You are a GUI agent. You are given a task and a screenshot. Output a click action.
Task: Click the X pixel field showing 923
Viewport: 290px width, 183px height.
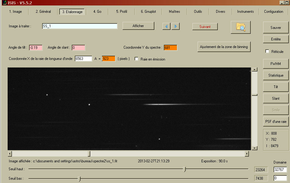109,59
